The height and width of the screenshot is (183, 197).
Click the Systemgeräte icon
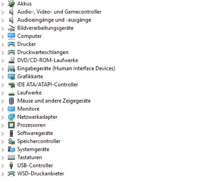pyautogui.click(x=11, y=149)
